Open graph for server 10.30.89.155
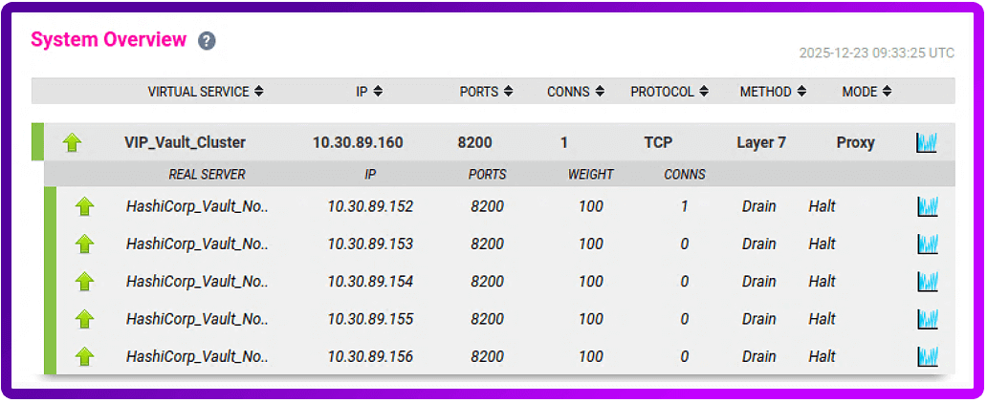Screen dimensions: 987x403 927,319
